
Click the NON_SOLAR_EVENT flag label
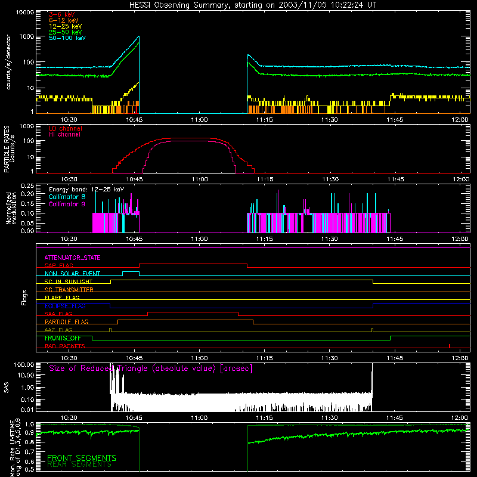pyautogui.click(x=72, y=274)
